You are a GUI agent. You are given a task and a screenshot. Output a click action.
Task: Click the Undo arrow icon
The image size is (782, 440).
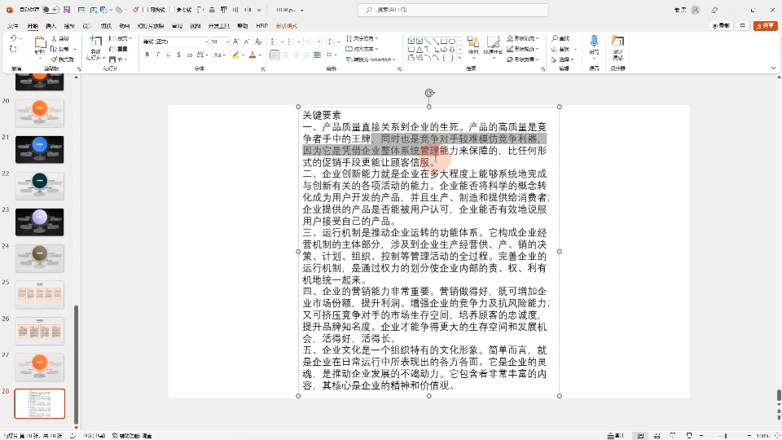[13, 38]
